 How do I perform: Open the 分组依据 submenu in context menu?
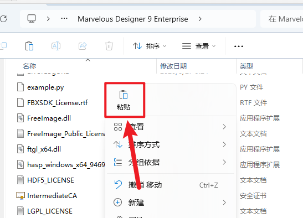pyautogui.click(x=171, y=162)
